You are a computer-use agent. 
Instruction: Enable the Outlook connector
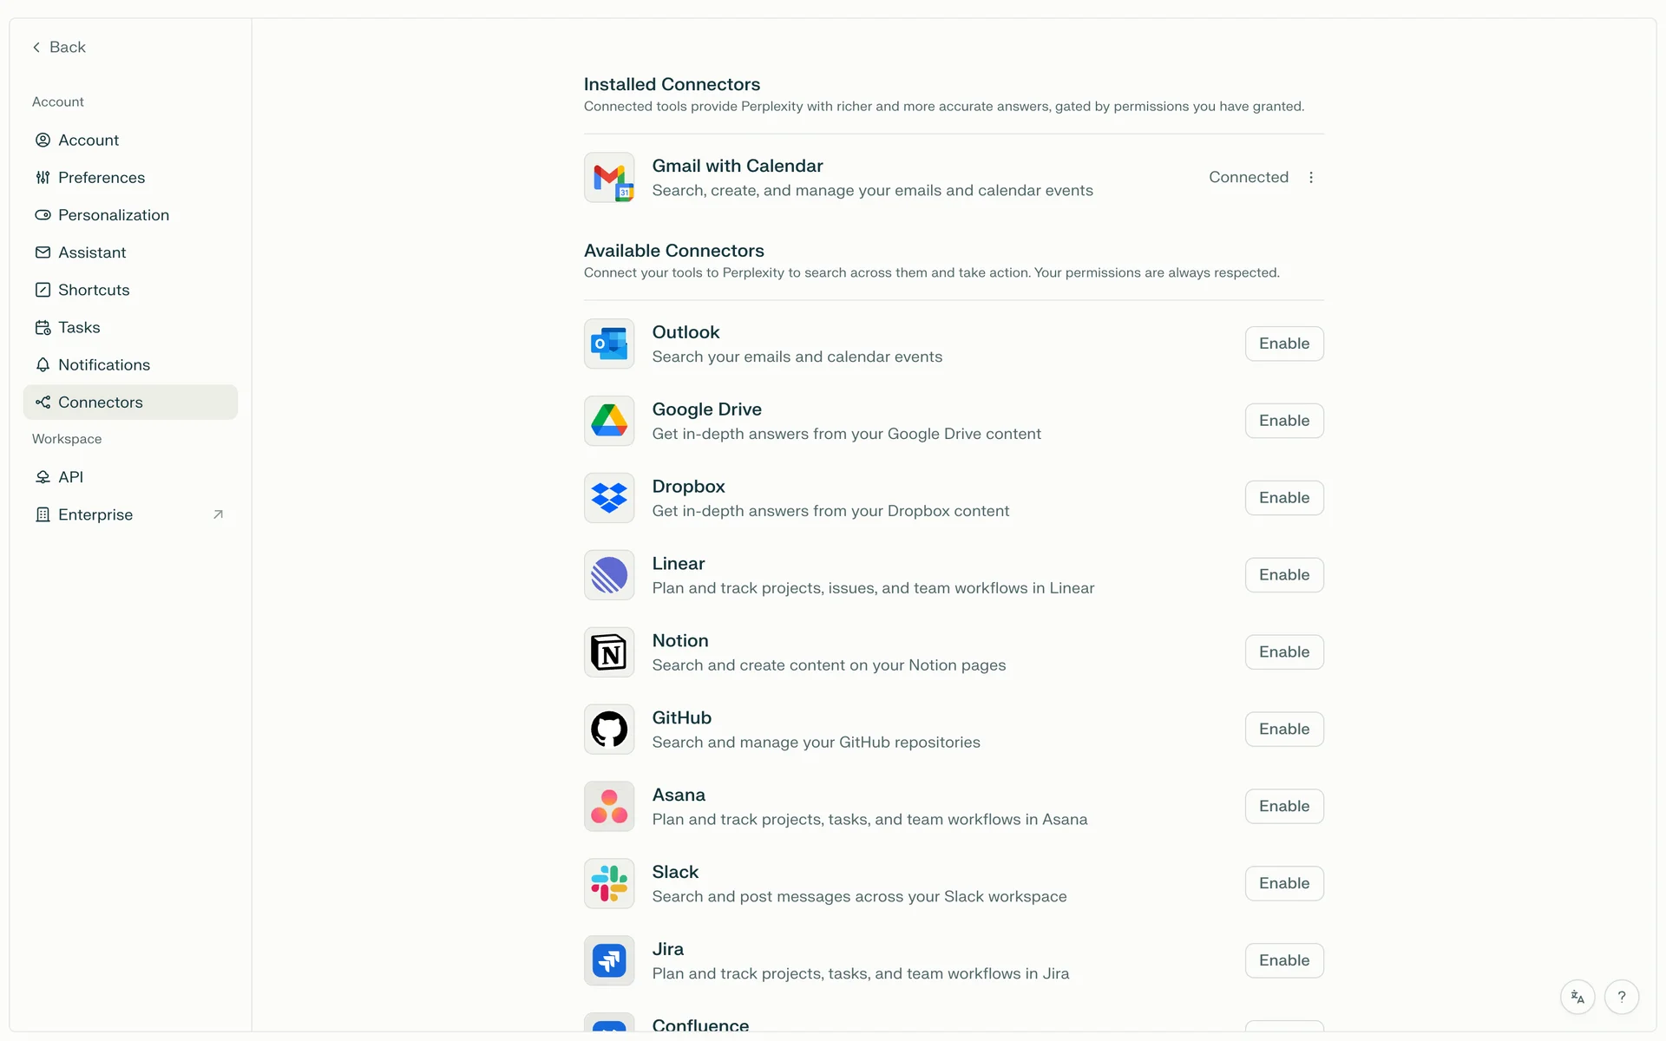[x=1284, y=344]
